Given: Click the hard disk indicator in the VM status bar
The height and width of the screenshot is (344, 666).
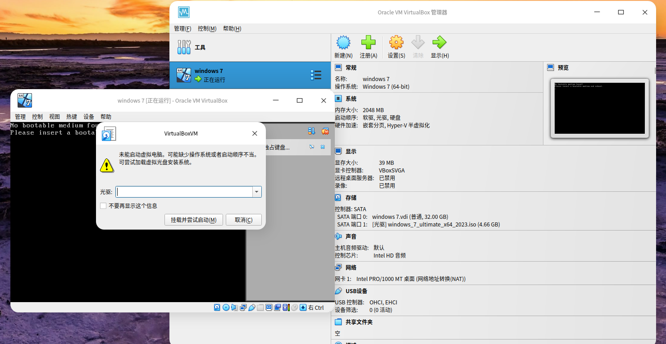Looking at the screenshot, I should click(217, 308).
